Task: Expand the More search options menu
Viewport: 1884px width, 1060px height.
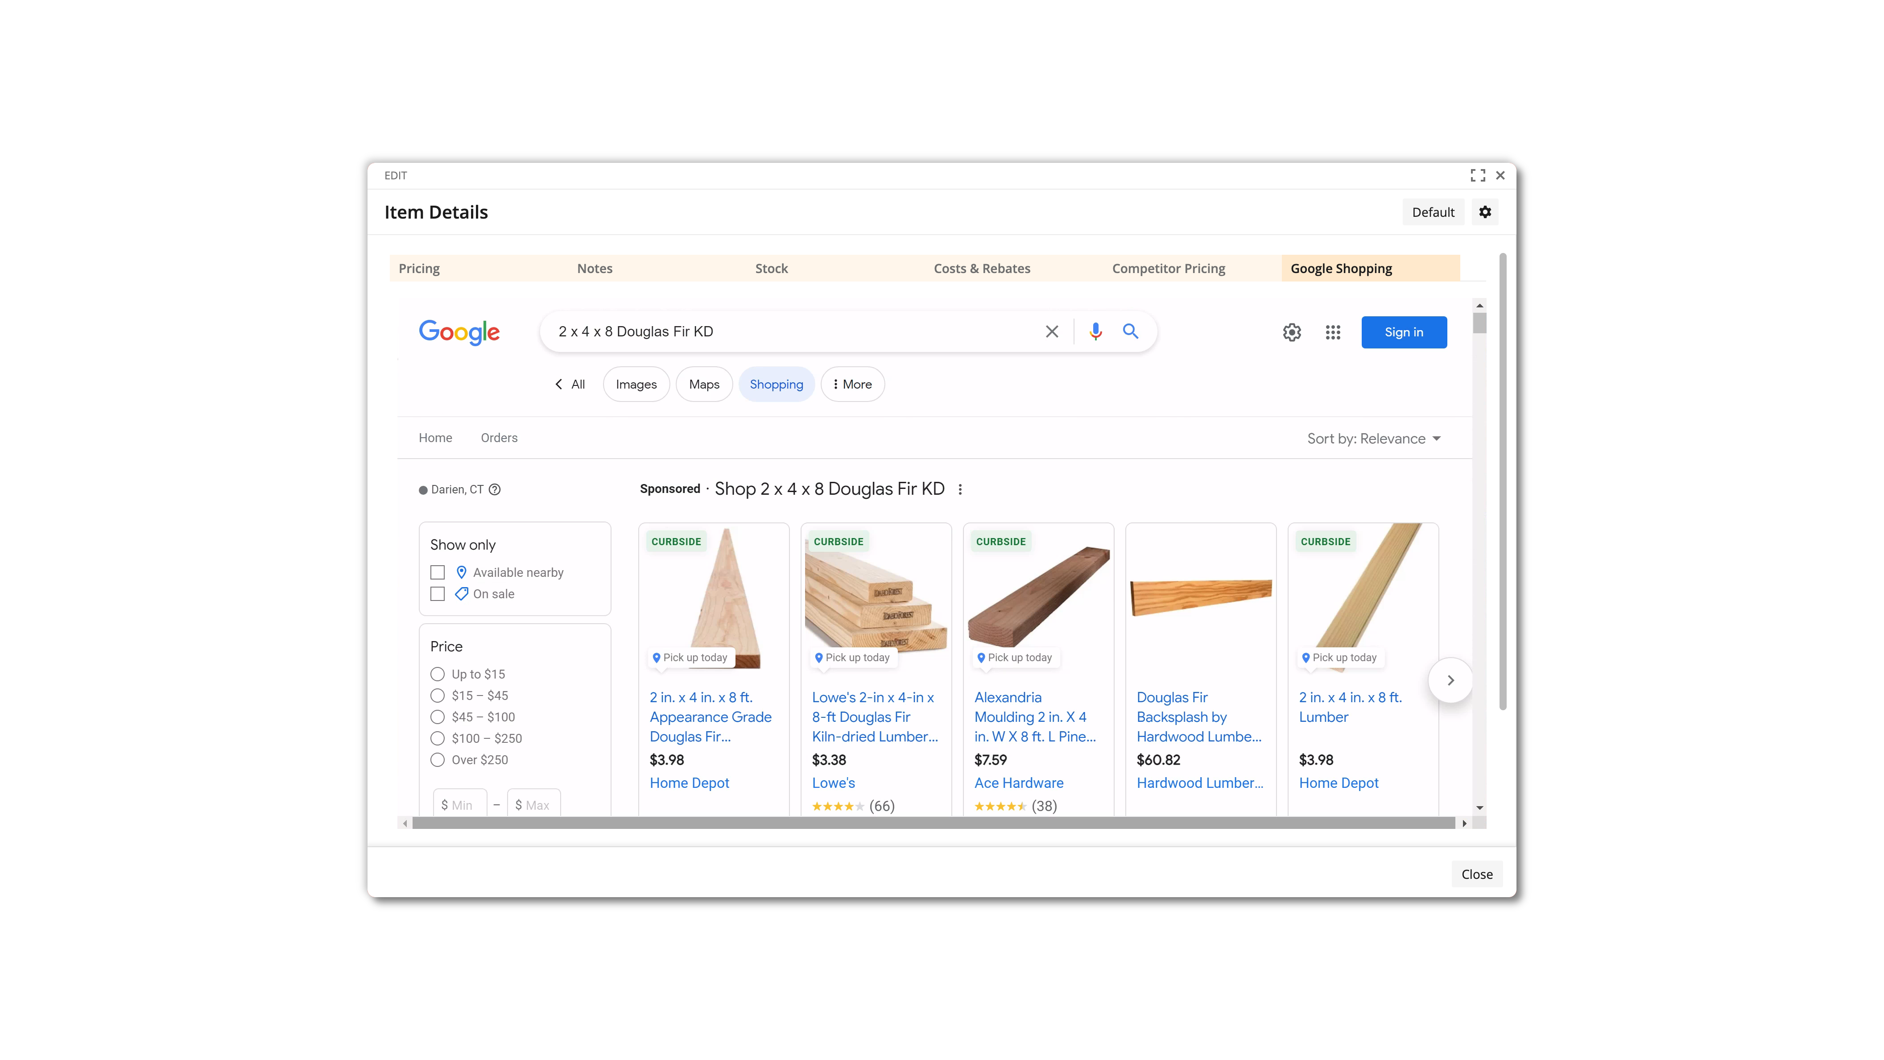Action: [x=852, y=384]
